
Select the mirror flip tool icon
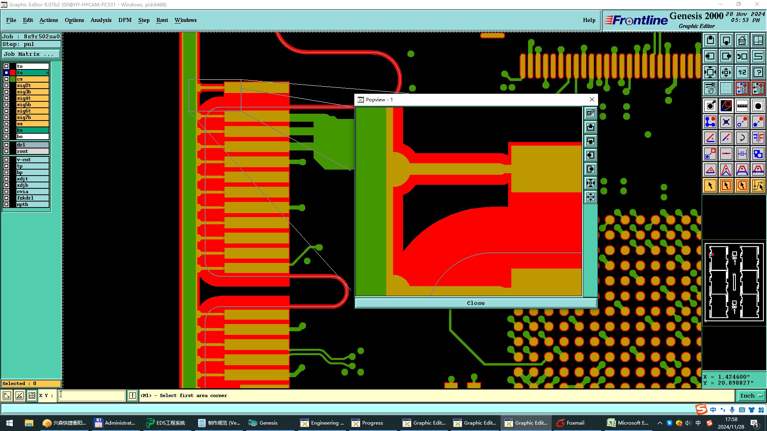(758, 138)
